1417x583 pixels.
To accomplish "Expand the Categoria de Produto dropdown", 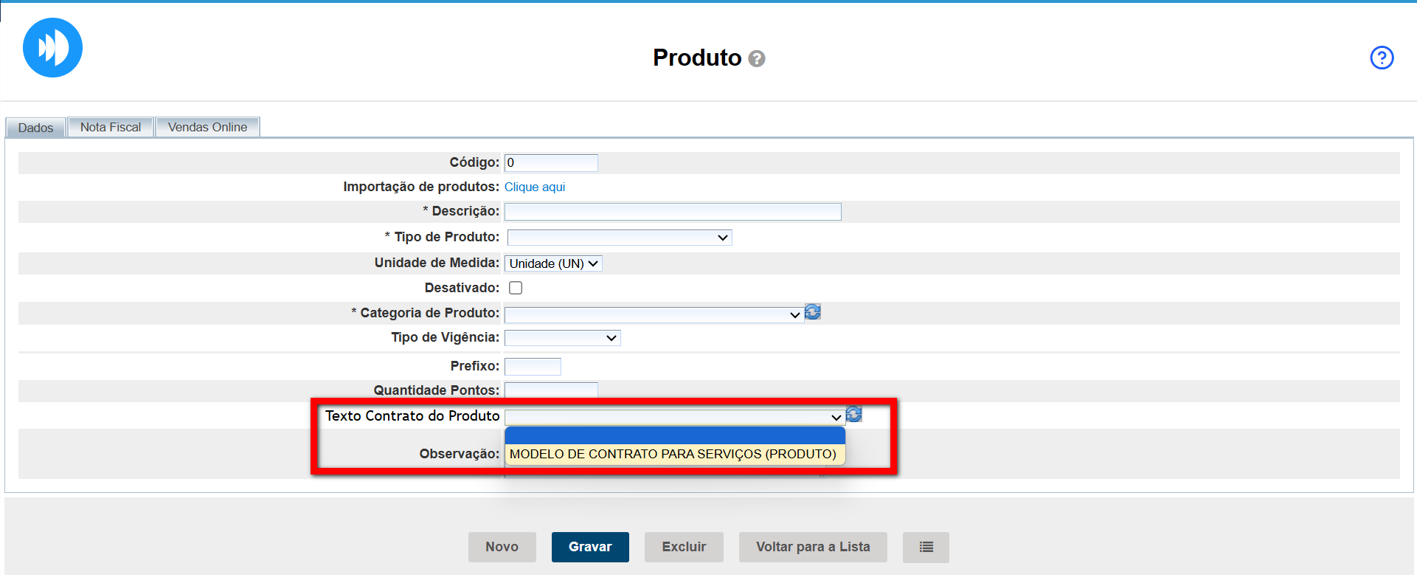I will (x=653, y=315).
